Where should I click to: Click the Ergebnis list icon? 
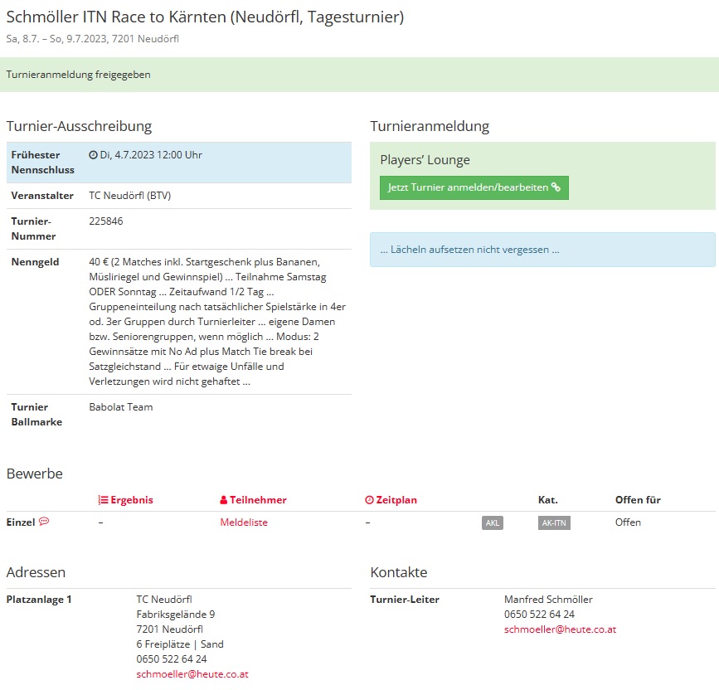coord(103,500)
